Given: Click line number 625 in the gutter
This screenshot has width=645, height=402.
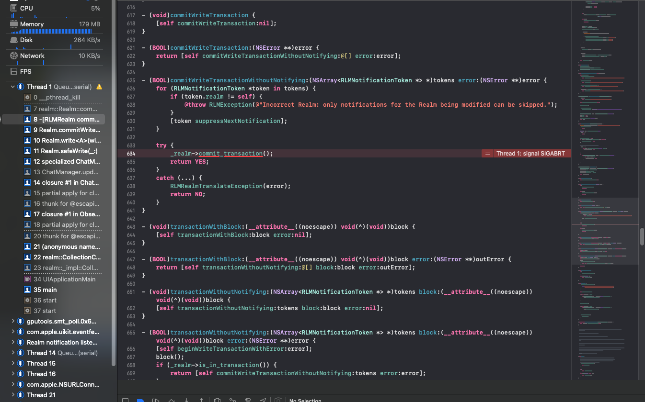Looking at the screenshot, I should 131,80.
